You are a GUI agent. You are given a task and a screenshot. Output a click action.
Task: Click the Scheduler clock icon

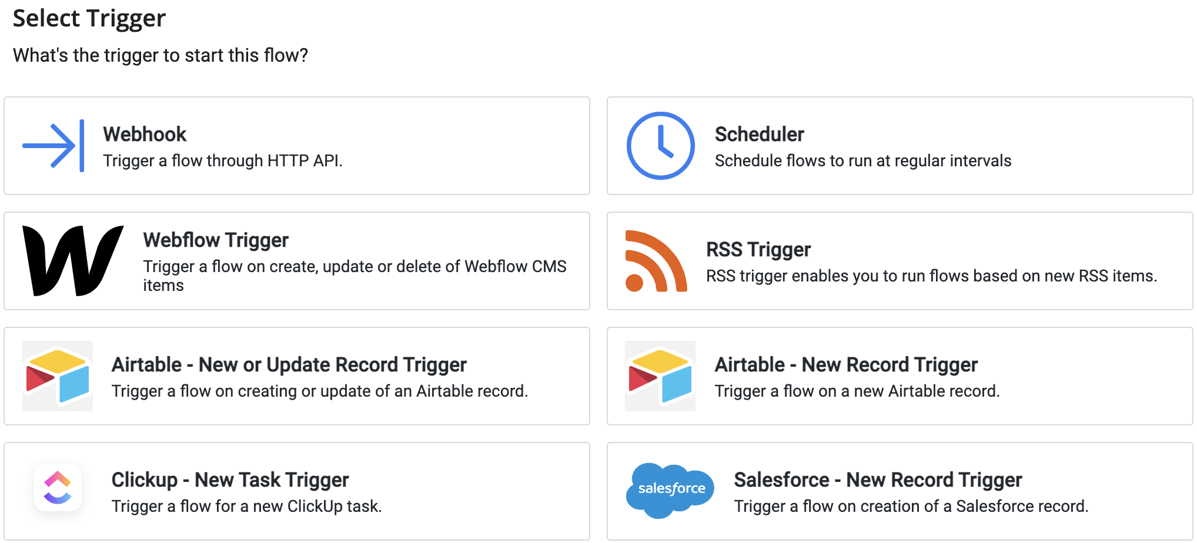[x=660, y=146]
